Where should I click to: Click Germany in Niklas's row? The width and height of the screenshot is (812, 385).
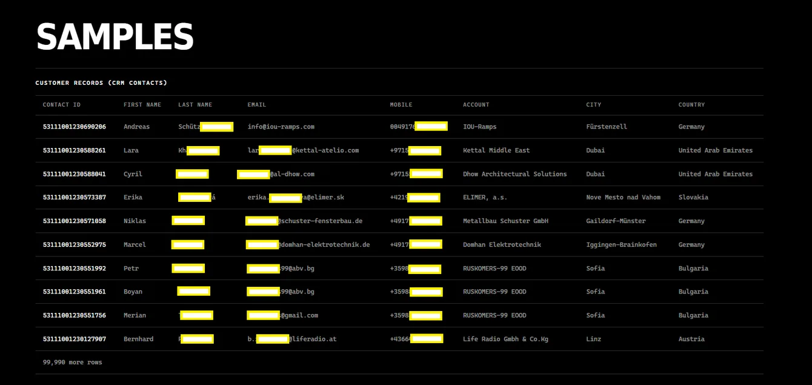pos(691,221)
